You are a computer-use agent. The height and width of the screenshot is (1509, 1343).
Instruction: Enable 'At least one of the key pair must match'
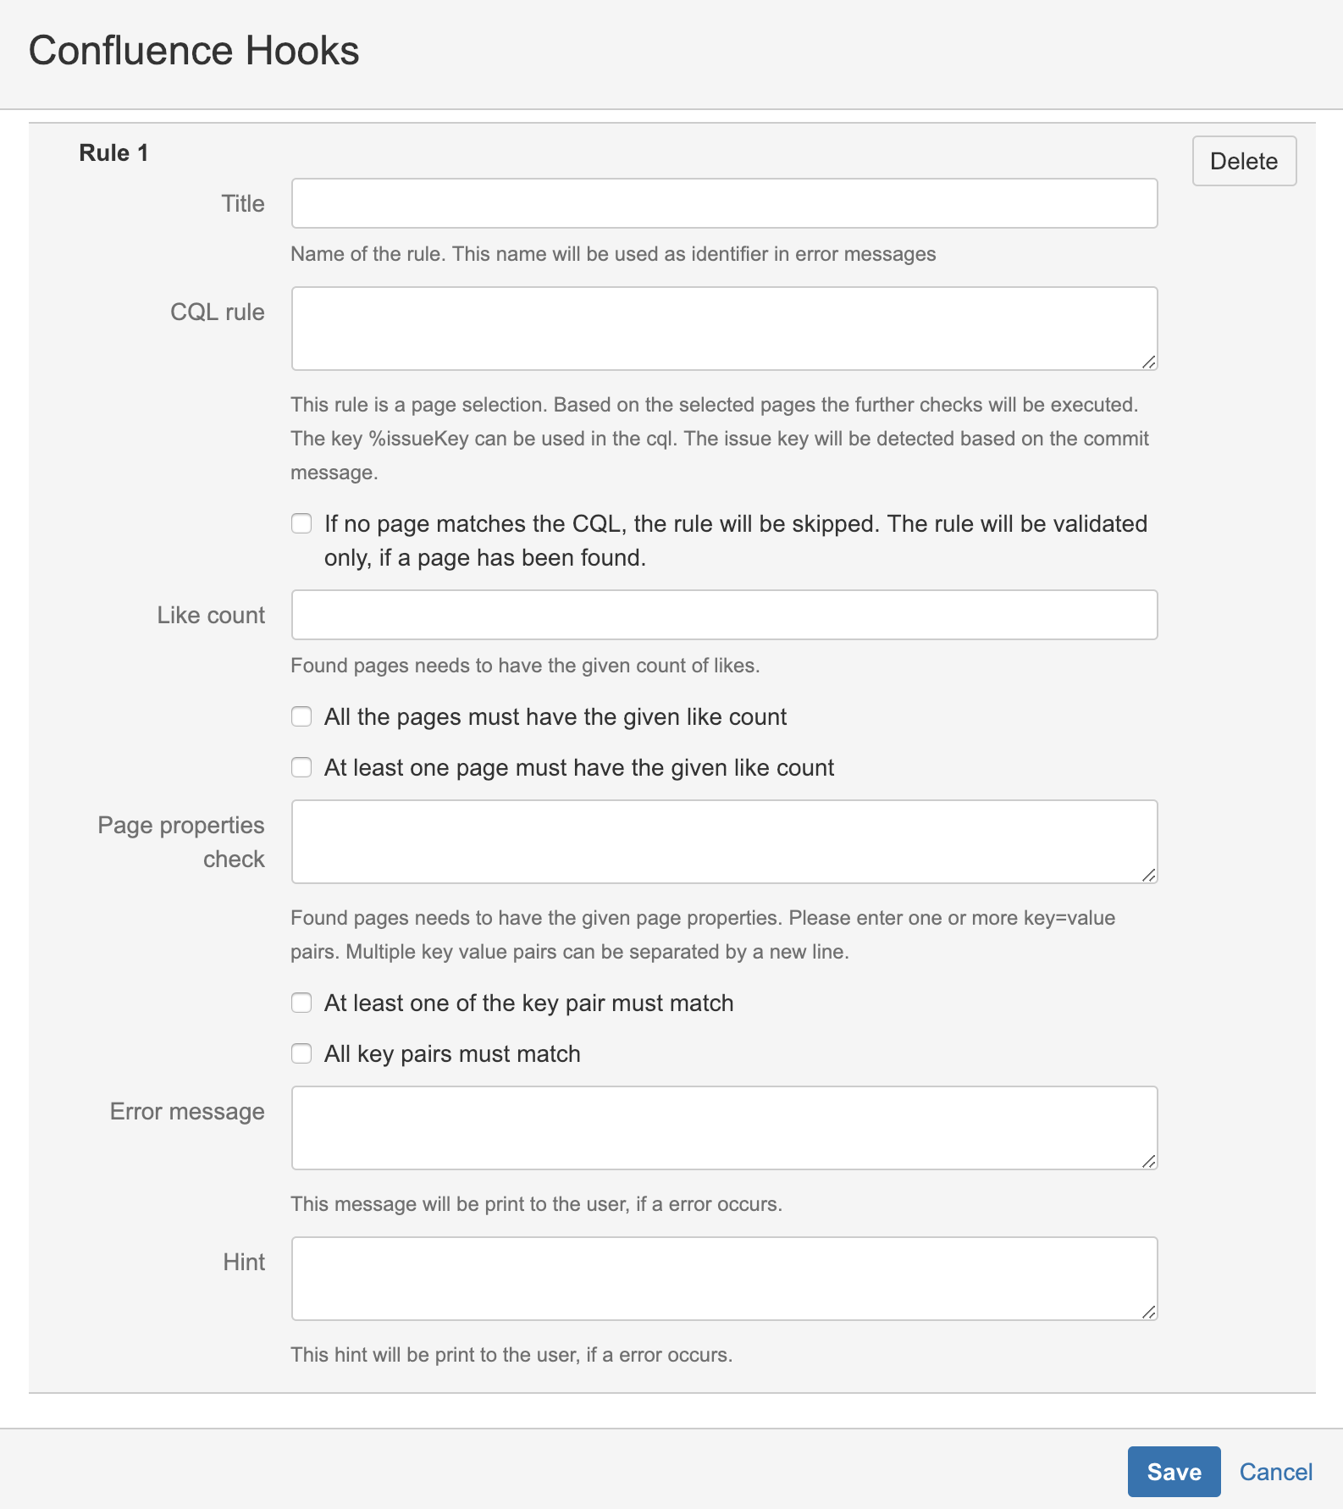pyautogui.click(x=301, y=1003)
